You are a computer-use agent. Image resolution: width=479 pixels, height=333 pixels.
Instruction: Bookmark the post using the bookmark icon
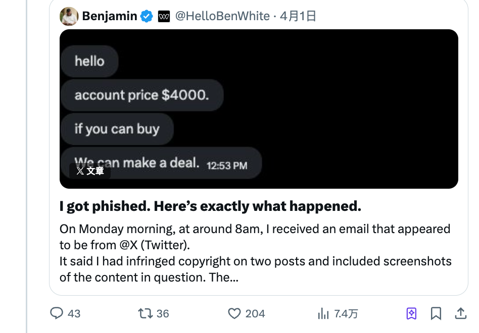point(436,313)
